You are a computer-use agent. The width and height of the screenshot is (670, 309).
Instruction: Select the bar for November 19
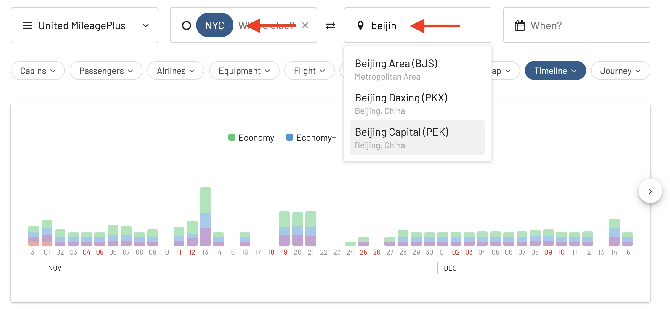(284, 229)
